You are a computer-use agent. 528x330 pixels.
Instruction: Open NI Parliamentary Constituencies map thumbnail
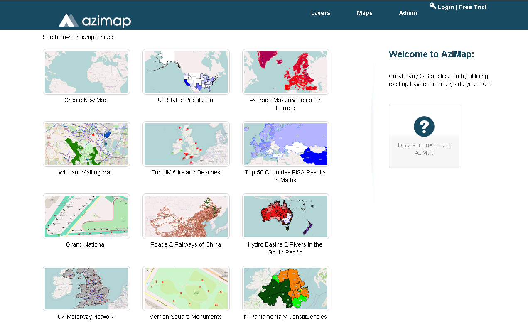tap(286, 288)
